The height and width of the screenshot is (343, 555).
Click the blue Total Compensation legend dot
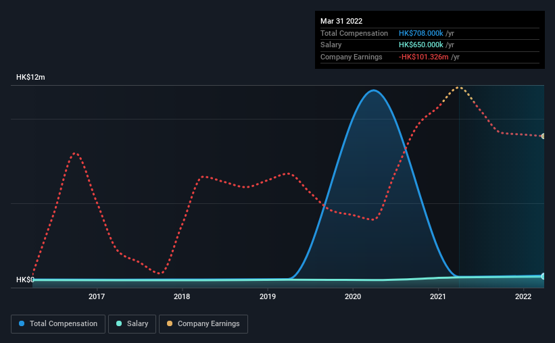(22, 323)
